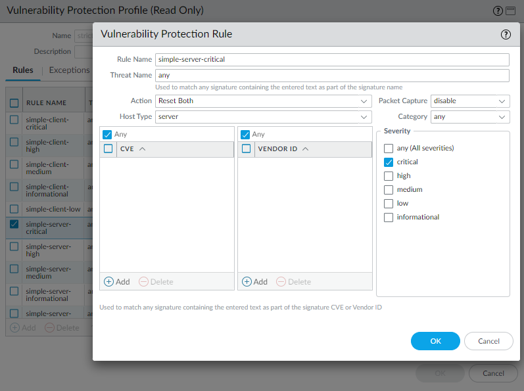Check the any (All severities) checkbox
The image size is (524, 391).
pyautogui.click(x=389, y=149)
